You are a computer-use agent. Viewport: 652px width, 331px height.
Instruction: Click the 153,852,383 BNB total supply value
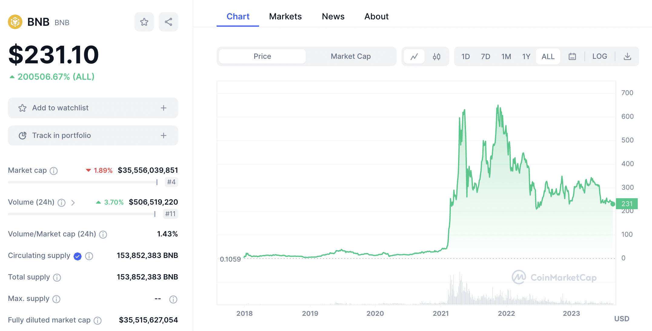(x=147, y=277)
